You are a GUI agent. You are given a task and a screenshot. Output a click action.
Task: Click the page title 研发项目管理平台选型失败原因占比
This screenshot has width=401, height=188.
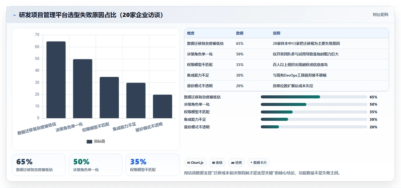(x=68, y=15)
